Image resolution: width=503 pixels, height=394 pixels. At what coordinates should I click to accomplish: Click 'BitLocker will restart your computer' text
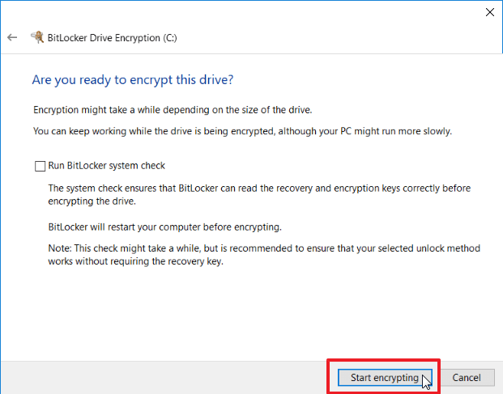pos(165,227)
